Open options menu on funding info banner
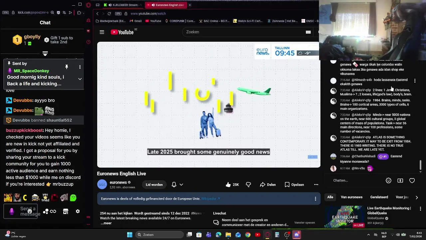The width and height of the screenshot is (426, 240). click(x=316, y=199)
